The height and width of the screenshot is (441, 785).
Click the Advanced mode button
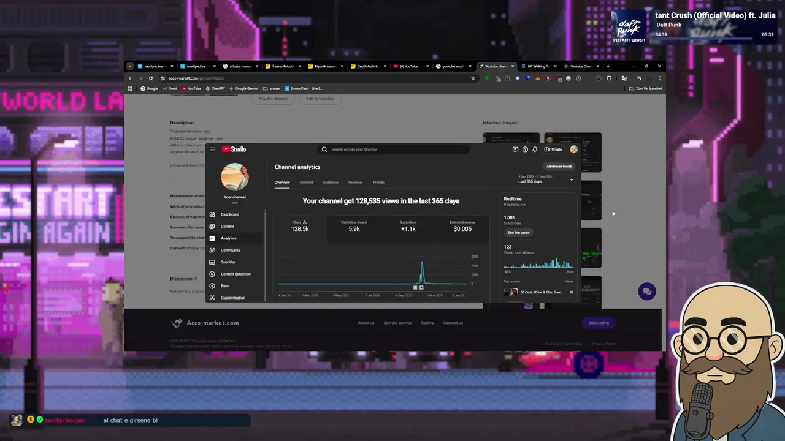click(x=559, y=166)
